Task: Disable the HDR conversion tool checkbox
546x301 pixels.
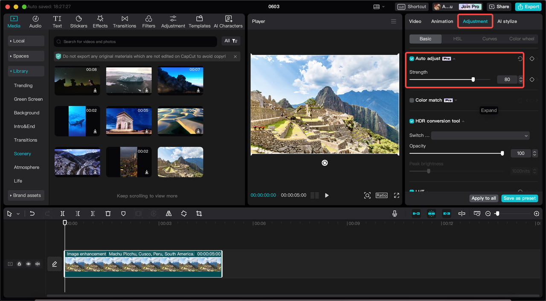Action: 412,121
